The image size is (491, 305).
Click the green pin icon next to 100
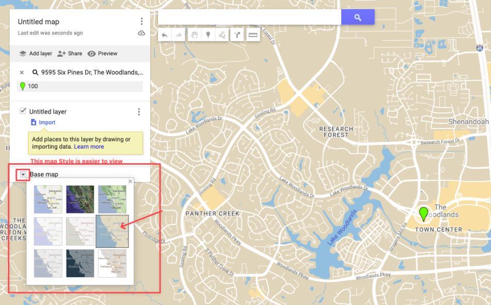(23, 86)
